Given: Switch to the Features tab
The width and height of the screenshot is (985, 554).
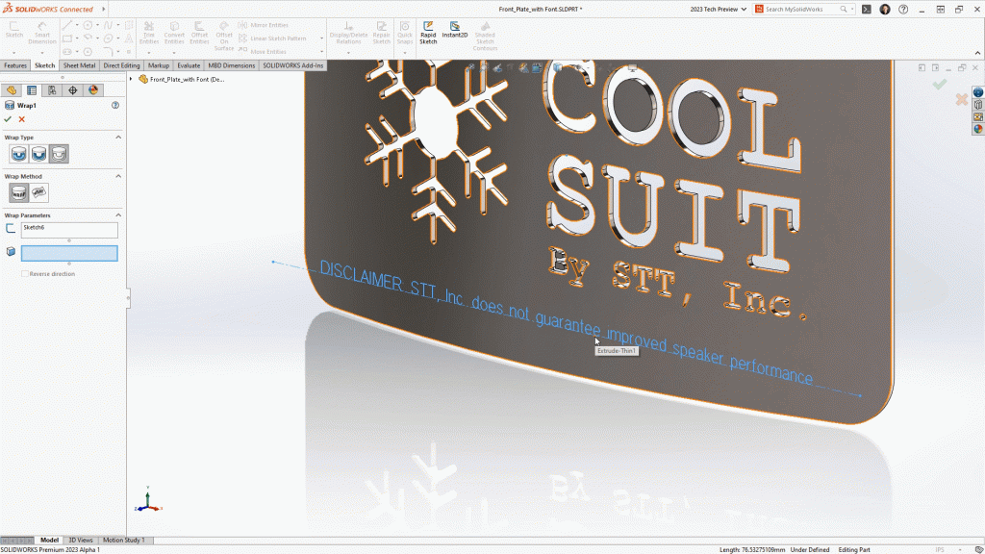Looking at the screenshot, I should point(15,65).
